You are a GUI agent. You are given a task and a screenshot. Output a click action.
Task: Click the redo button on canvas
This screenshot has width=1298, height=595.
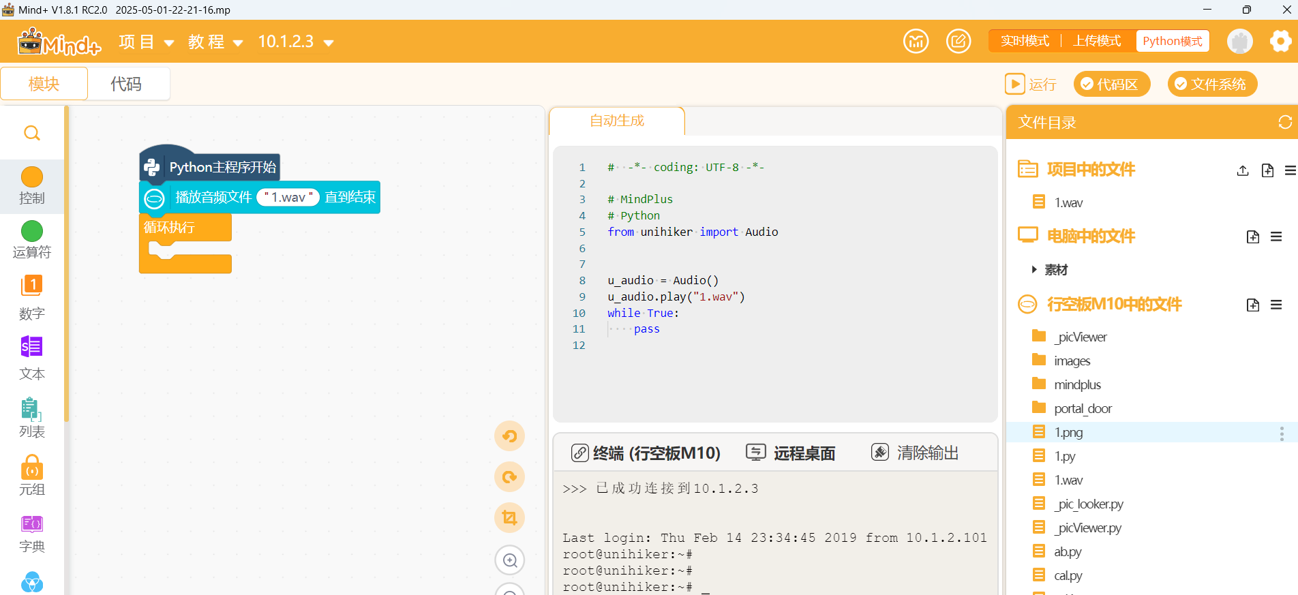(x=509, y=477)
